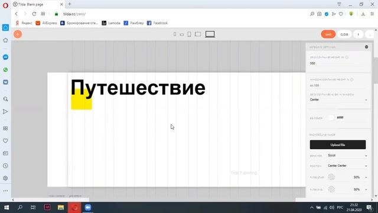This screenshot has height=213, width=378.
Task: Open browser downloads icon
Action: (x=363, y=14)
